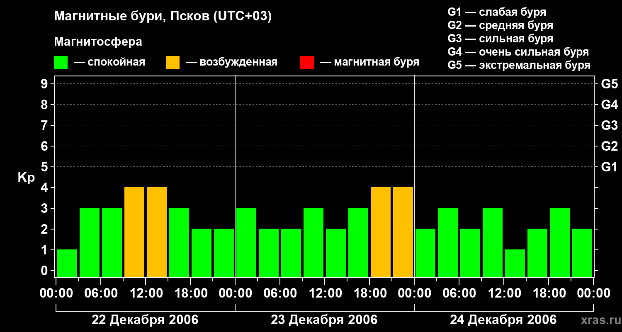Click the 'G1' label on the right axis

609,167
